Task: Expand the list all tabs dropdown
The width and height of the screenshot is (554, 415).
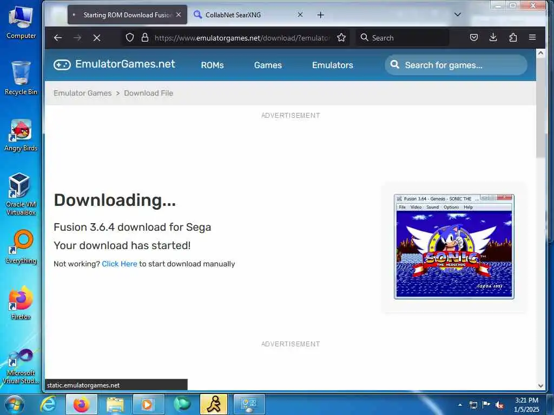Action: coord(458,15)
